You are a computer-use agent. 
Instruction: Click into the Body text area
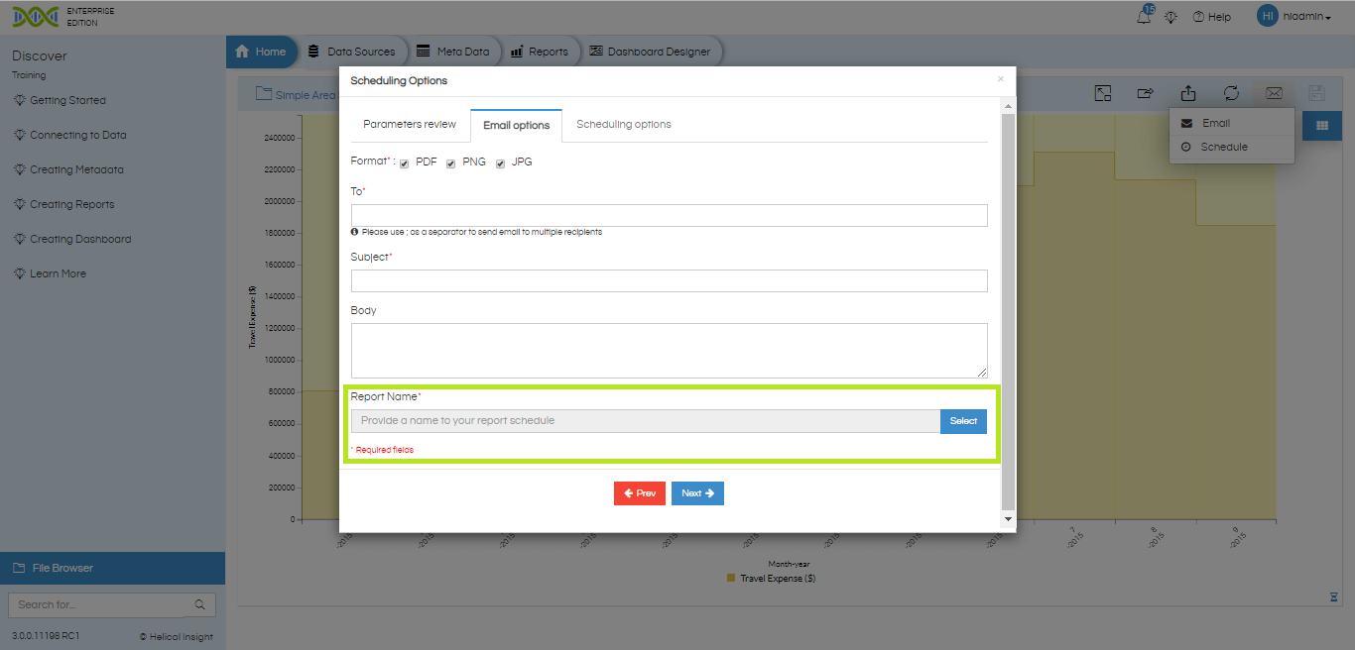point(670,351)
